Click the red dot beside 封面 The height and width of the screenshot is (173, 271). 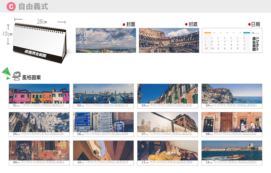click(124, 25)
